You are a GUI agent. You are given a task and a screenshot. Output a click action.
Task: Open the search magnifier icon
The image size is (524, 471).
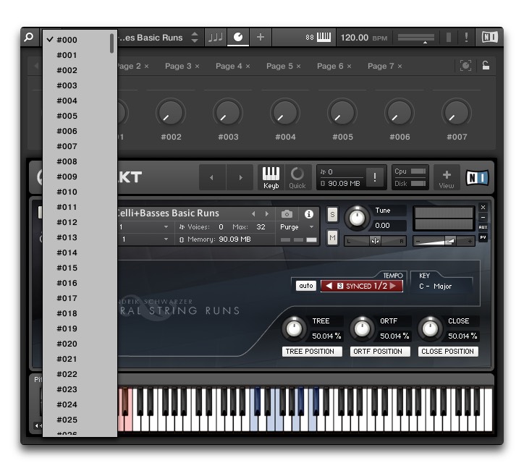29,37
